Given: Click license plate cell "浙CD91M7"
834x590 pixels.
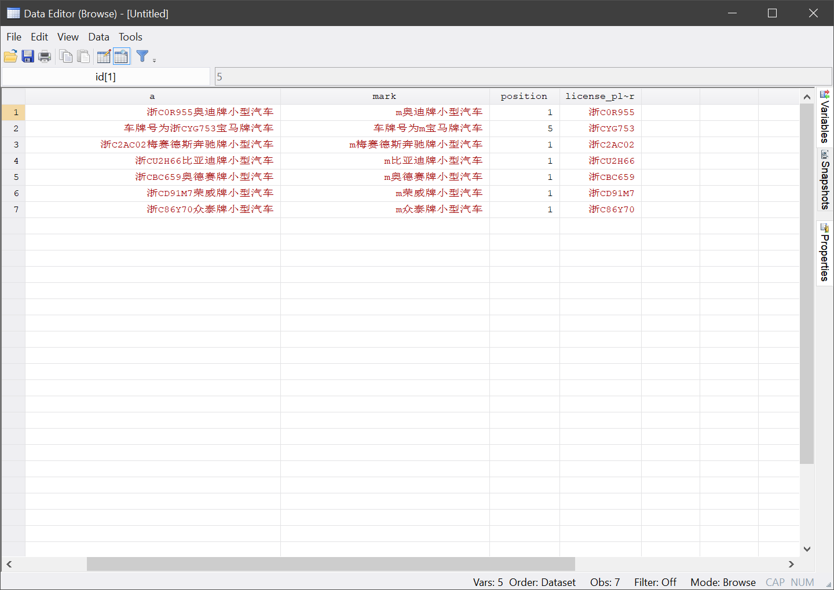Looking at the screenshot, I should [601, 193].
